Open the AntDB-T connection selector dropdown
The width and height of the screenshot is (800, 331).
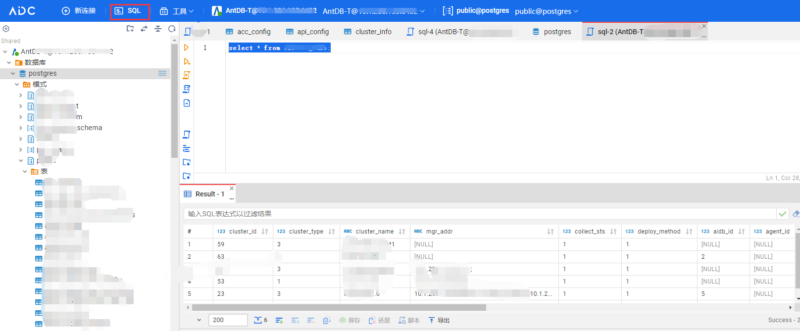click(374, 11)
